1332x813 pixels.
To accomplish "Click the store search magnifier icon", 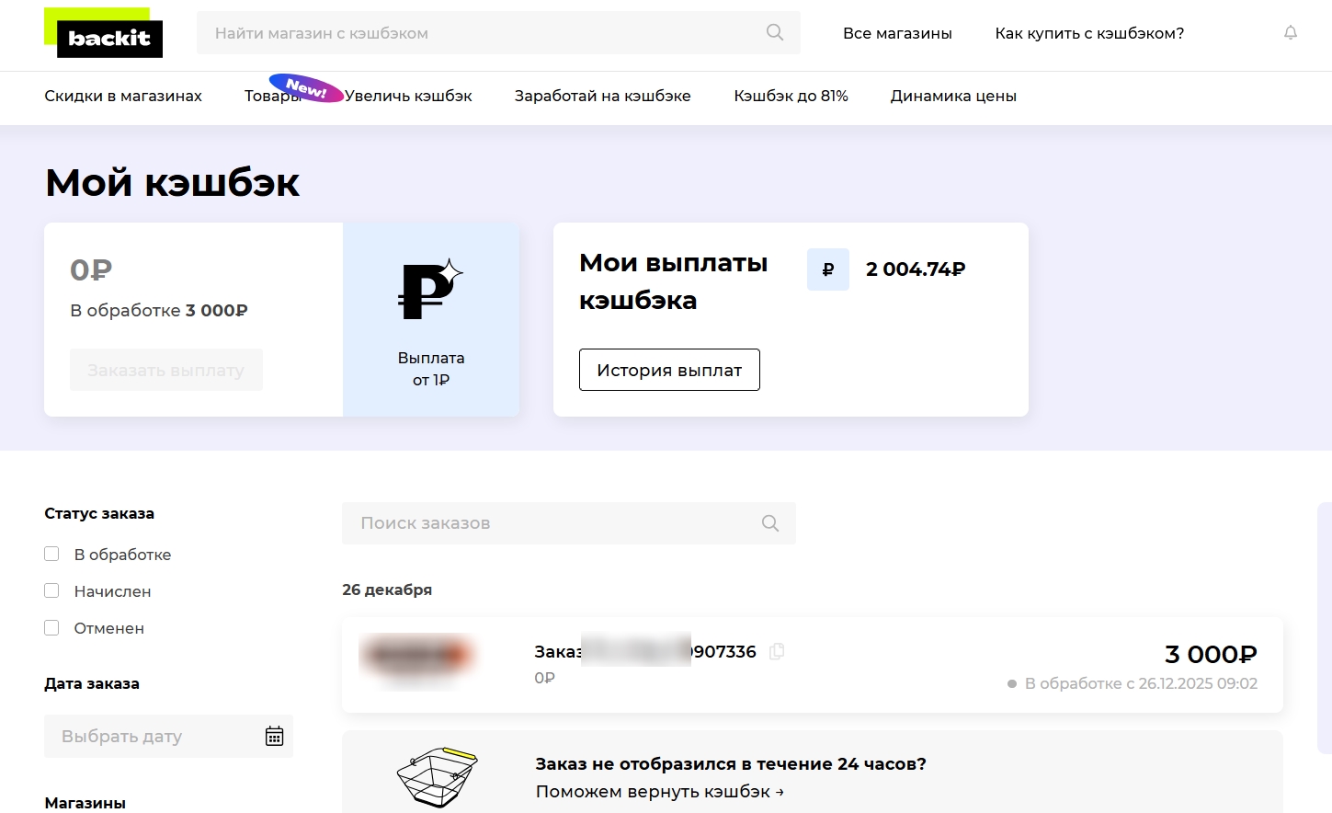I will coord(775,33).
